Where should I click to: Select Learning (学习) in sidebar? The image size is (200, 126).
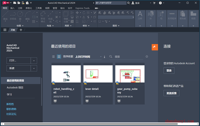9,94
